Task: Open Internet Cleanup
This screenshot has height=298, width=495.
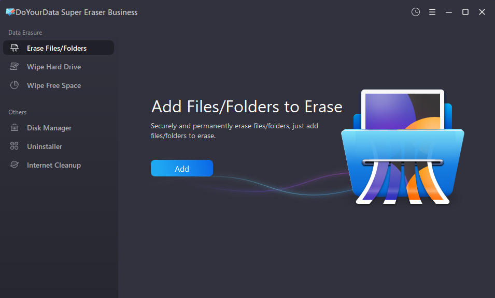Action: [x=59, y=165]
